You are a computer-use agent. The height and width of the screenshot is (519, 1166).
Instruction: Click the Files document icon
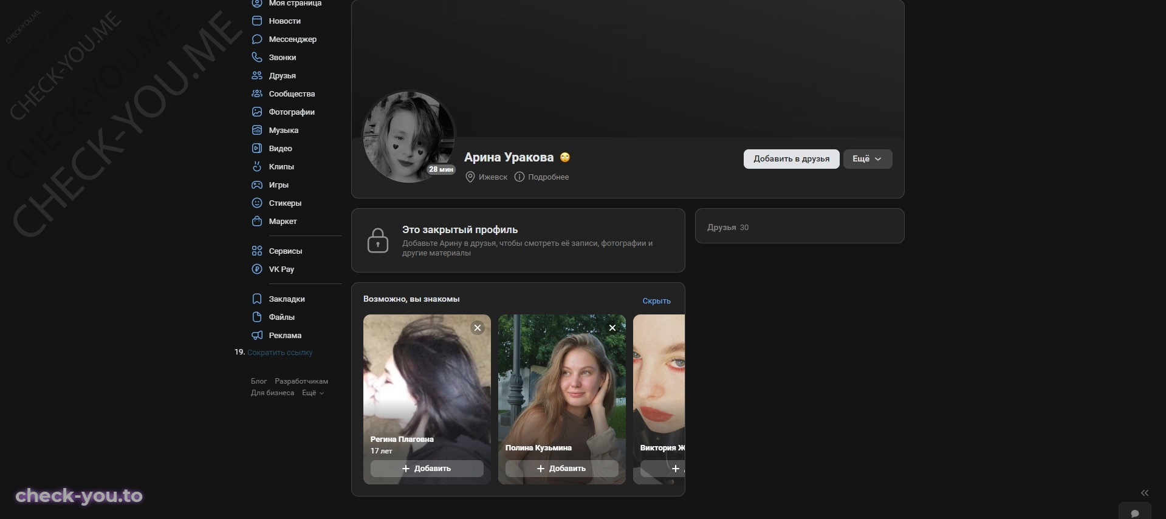coord(257,317)
